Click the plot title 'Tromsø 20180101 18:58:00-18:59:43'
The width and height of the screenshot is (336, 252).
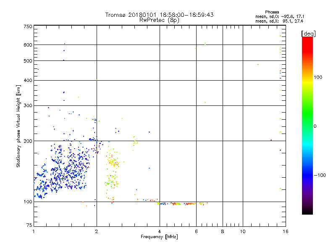pyautogui.click(x=159, y=15)
